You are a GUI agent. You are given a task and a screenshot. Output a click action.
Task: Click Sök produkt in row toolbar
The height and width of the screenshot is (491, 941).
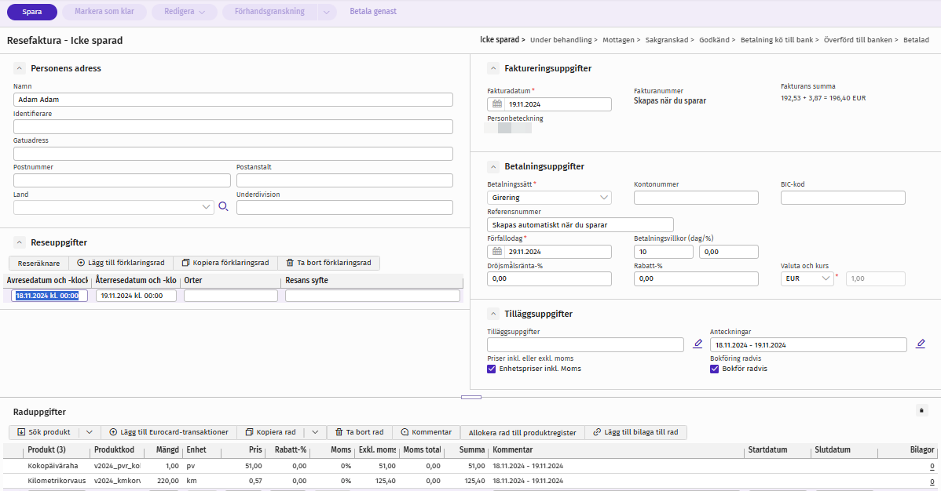point(44,432)
